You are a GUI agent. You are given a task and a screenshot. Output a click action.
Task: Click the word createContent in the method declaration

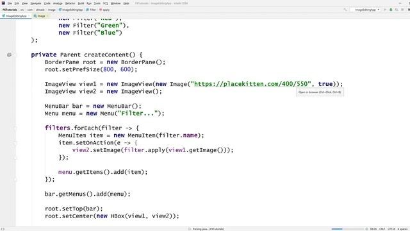106,55
